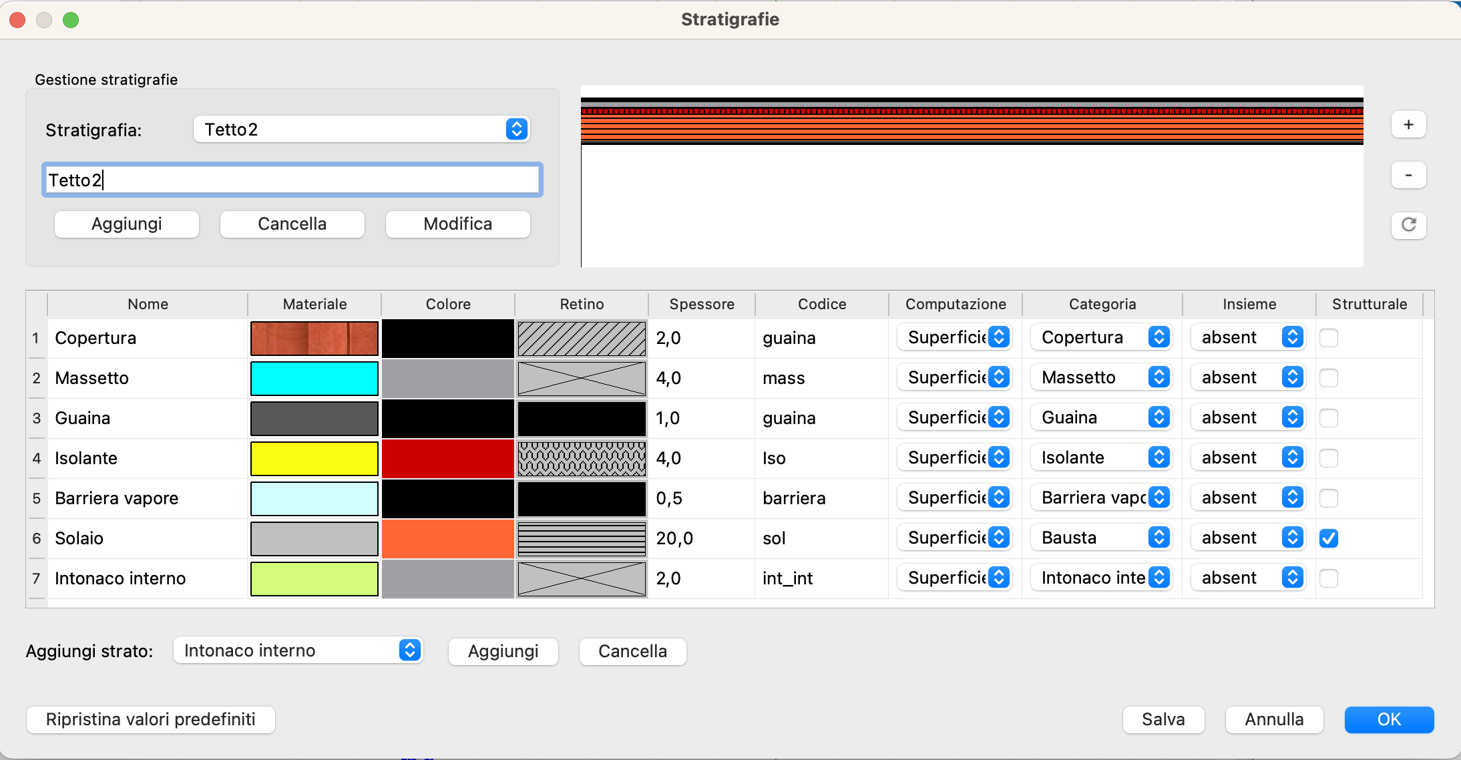Click the + zoom icon beside the preview

[x=1409, y=124]
